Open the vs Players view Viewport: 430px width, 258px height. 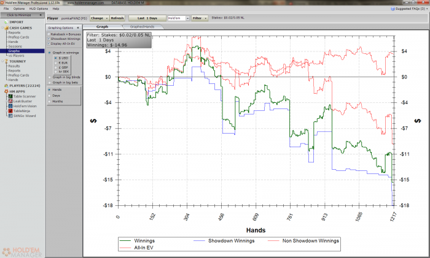click(16, 56)
